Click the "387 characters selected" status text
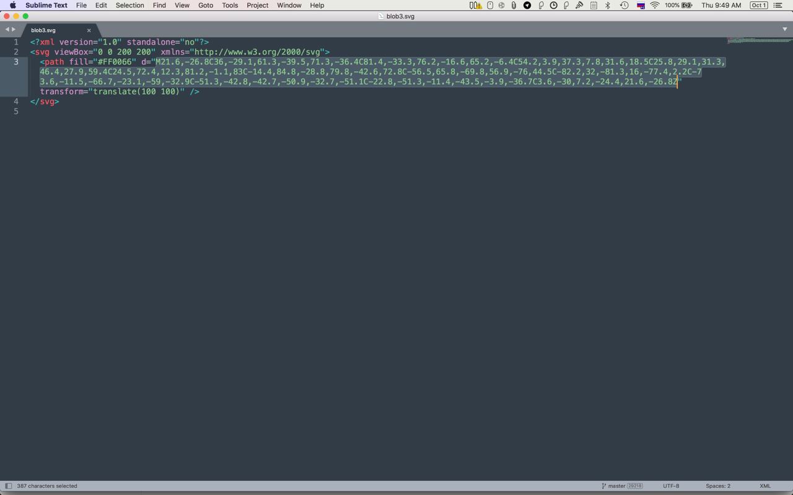The image size is (793, 495). pos(47,486)
